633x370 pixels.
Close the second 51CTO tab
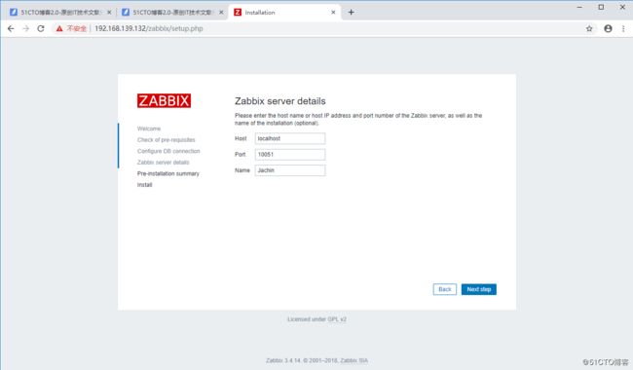point(221,13)
